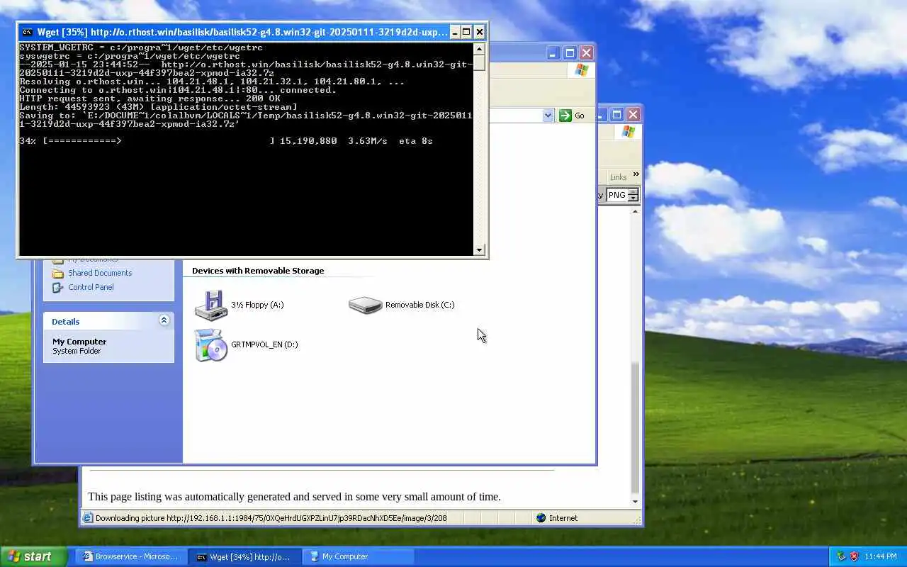This screenshot has height=567, width=907.
Task: Click browser page scrollbar down arrow
Action: 636,502
